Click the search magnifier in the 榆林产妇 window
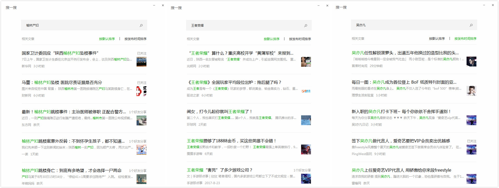The image size is (499, 188). coord(141,25)
